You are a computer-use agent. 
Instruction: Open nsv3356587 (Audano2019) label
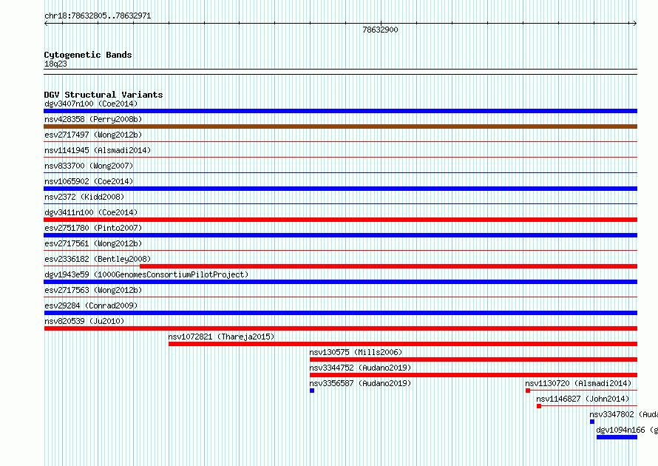point(360,383)
